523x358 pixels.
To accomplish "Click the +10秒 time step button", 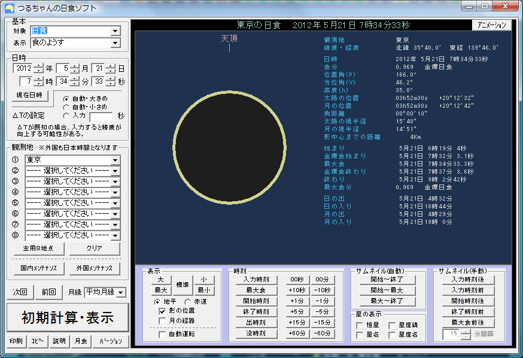I will [297, 290].
